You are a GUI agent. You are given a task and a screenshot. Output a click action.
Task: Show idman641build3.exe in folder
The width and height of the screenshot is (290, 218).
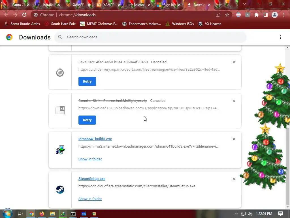[90, 159]
